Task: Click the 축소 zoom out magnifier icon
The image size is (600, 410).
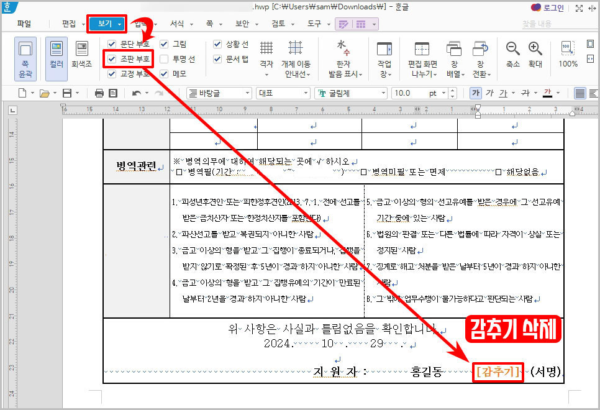Action: click(513, 51)
